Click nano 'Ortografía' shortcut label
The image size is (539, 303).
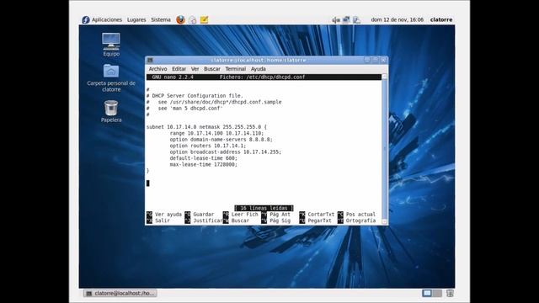360,221
